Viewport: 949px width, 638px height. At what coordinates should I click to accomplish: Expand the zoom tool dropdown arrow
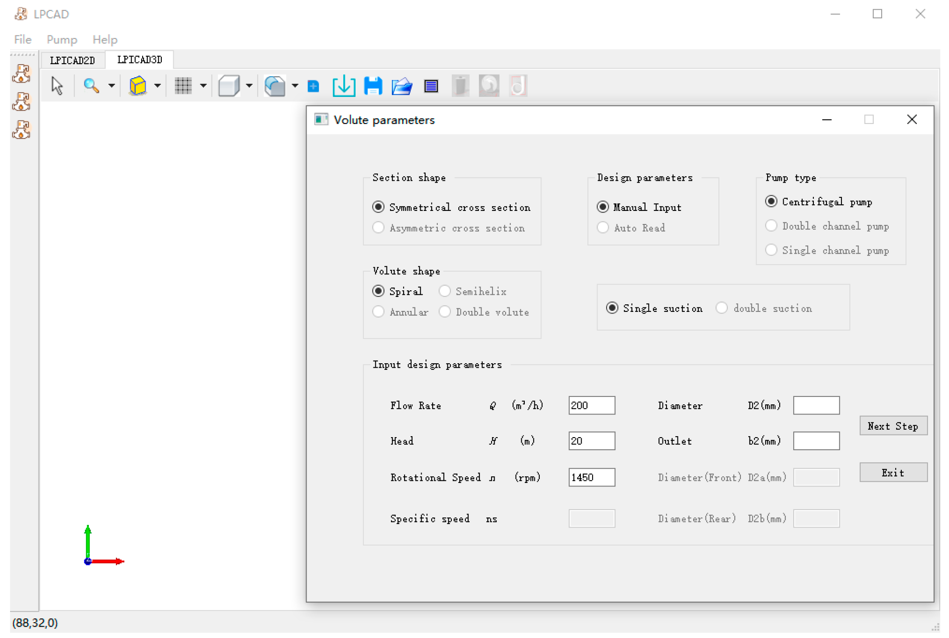(112, 86)
